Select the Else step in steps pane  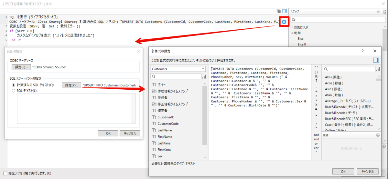[x=300, y=39]
